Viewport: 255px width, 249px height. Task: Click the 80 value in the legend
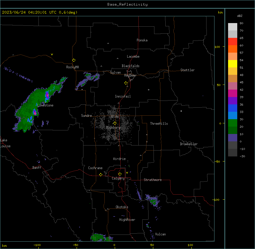point(241,23)
